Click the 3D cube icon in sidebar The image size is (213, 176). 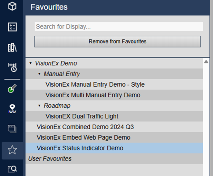[x=12, y=6]
